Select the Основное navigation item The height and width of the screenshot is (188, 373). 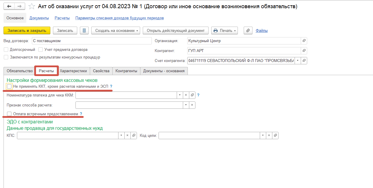[15, 18]
